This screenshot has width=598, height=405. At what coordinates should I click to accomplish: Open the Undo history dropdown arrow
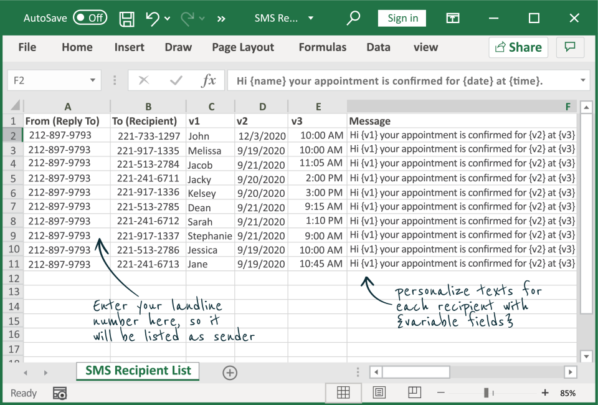click(x=168, y=19)
